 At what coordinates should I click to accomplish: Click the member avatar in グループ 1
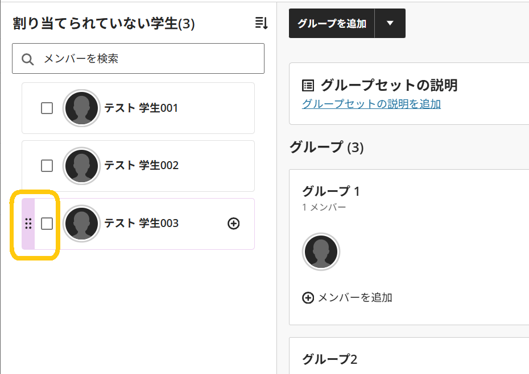[x=321, y=251]
